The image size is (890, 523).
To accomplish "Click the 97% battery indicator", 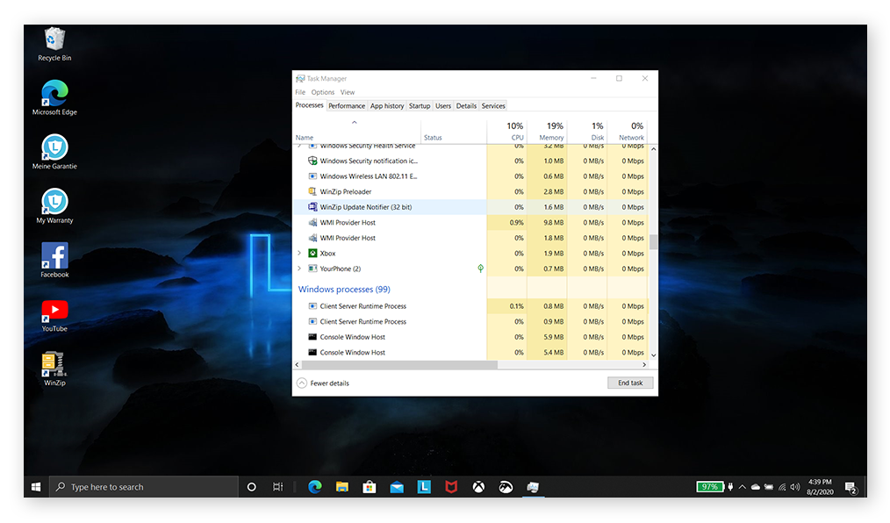I will click(709, 486).
